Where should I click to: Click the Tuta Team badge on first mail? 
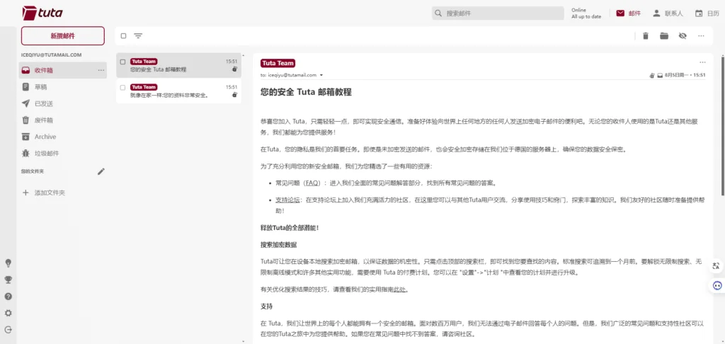(144, 62)
